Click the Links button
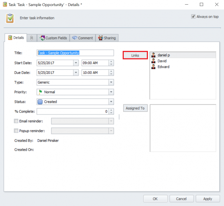Screen dimensions: 224x206 point(135,55)
